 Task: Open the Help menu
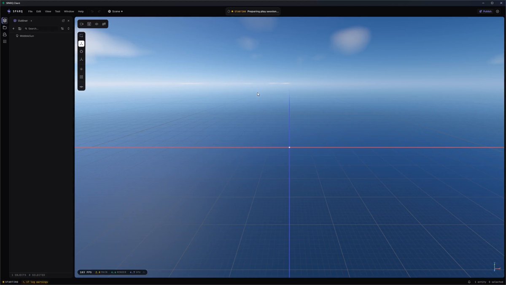(x=81, y=11)
